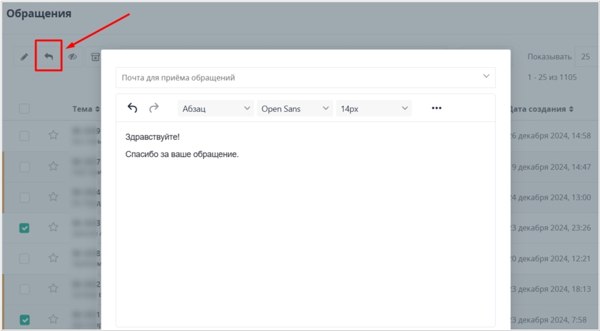The image size is (600, 331).
Task: Open the Open Sans font dropdown
Action: point(295,108)
